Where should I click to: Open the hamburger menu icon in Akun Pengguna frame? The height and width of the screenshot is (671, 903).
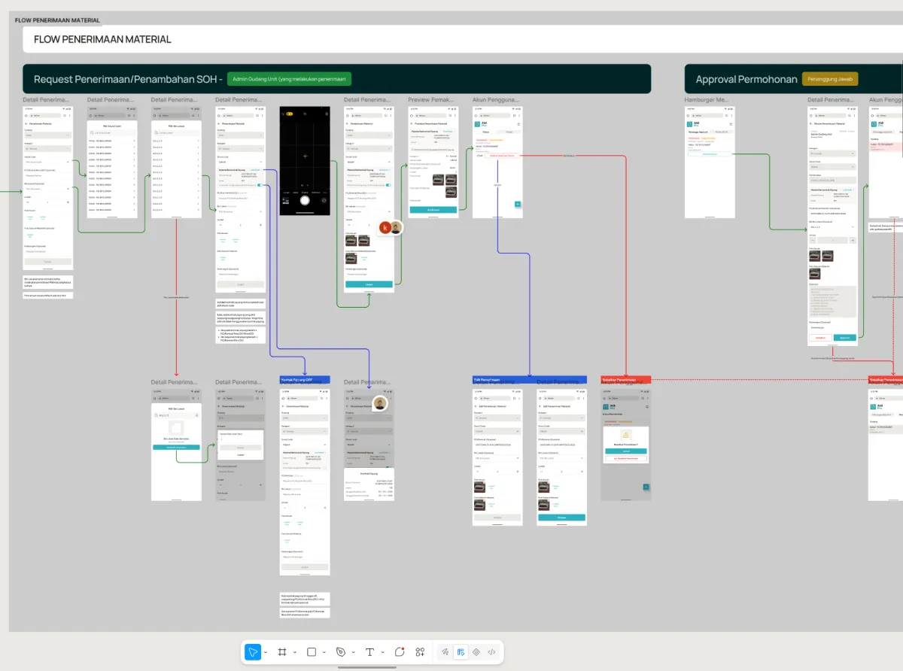point(518,123)
